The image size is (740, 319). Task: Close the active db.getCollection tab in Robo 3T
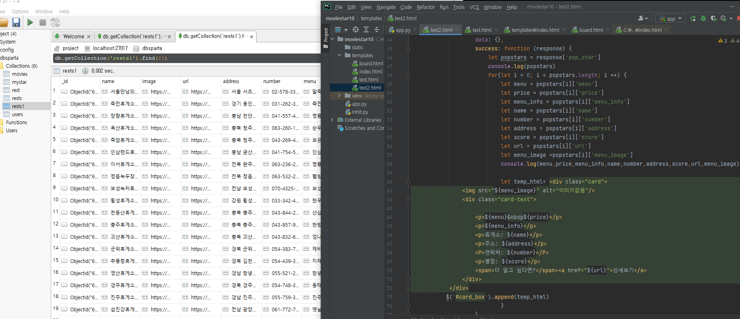point(252,37)
